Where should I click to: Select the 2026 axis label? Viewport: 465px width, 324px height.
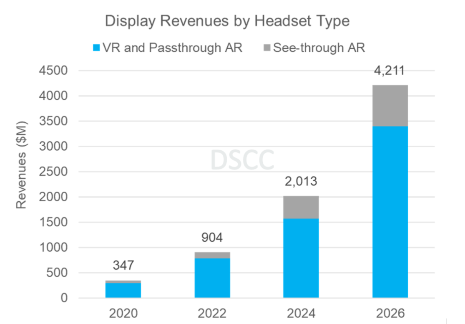tap(390, 313)
